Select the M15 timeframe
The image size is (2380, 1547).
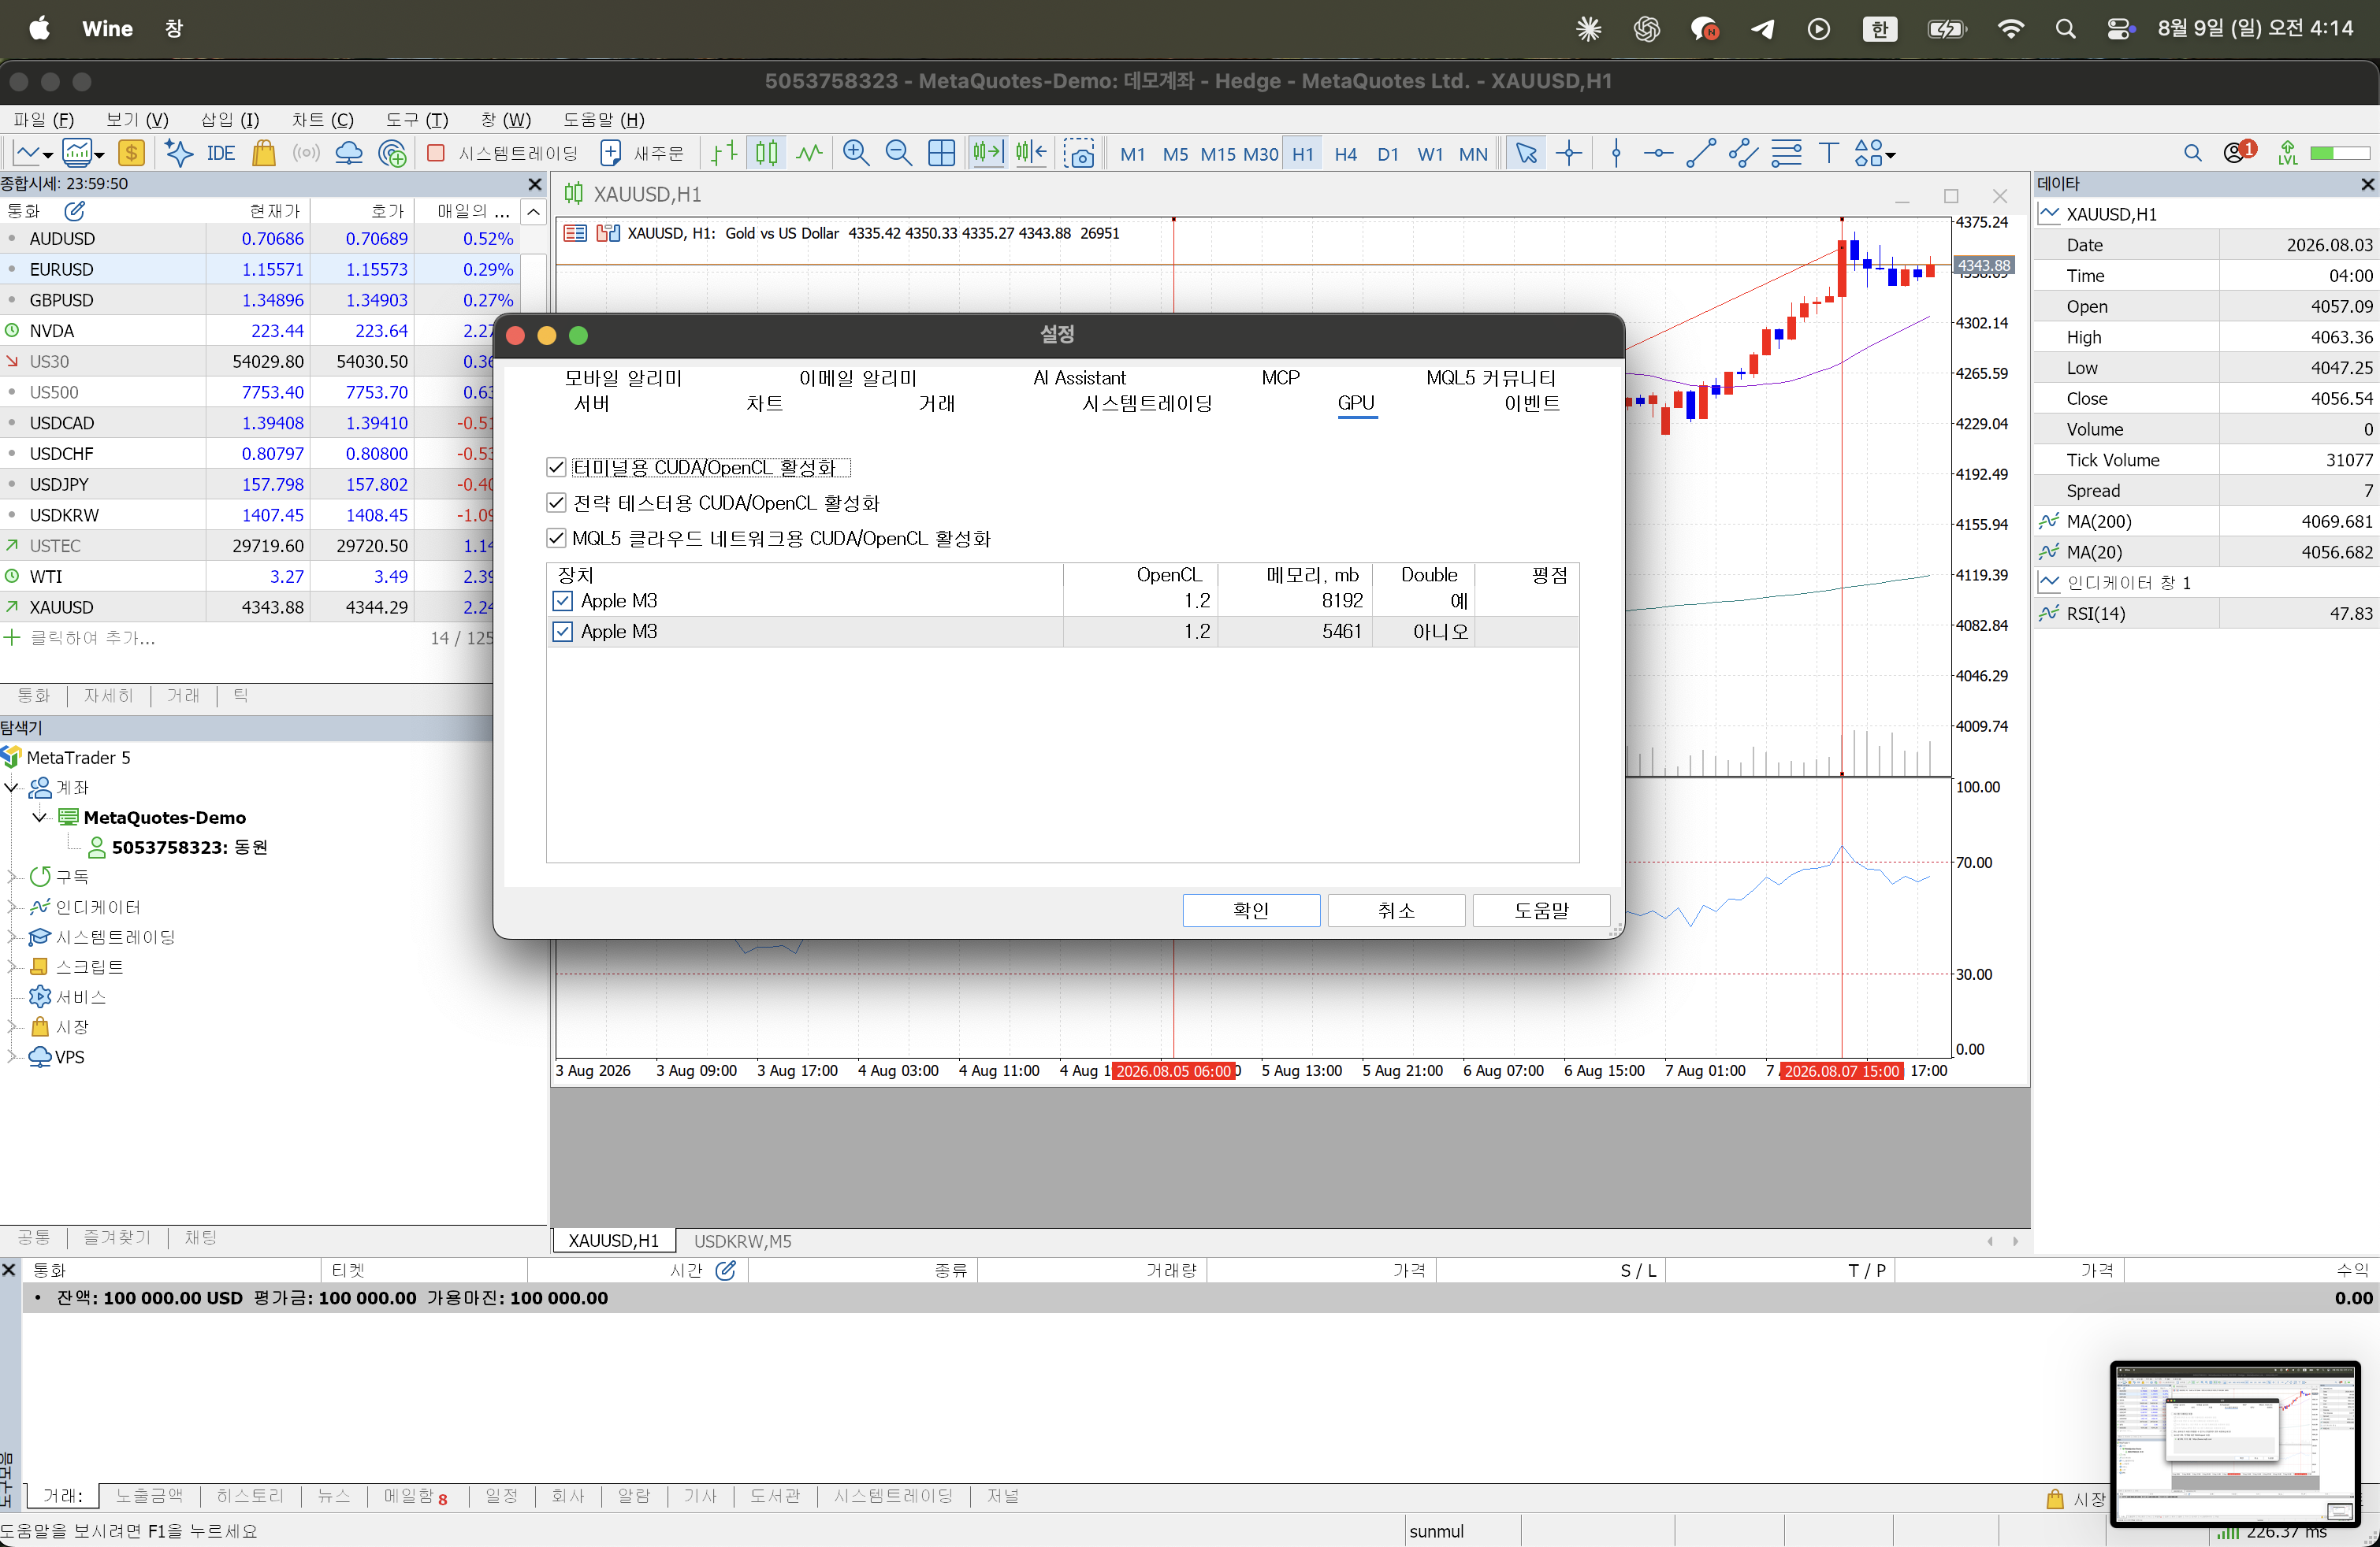1217,154
